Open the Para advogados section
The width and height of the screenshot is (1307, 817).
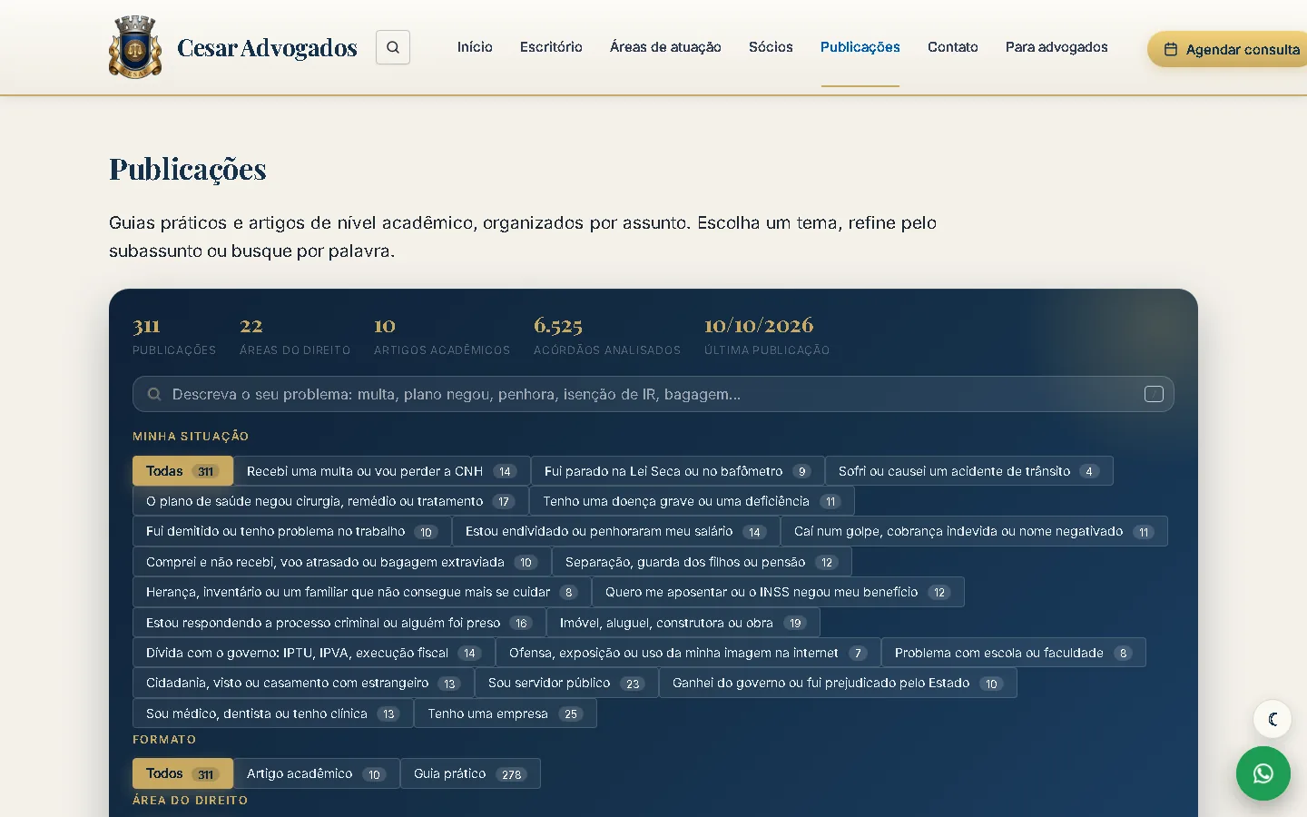(1056, 47)
